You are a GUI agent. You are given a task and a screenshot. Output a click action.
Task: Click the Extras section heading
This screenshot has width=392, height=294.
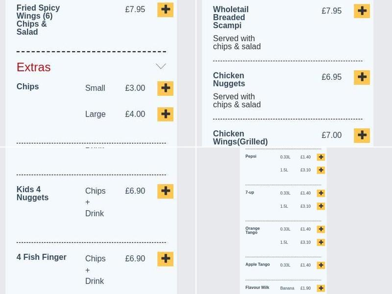coord(33,67)
